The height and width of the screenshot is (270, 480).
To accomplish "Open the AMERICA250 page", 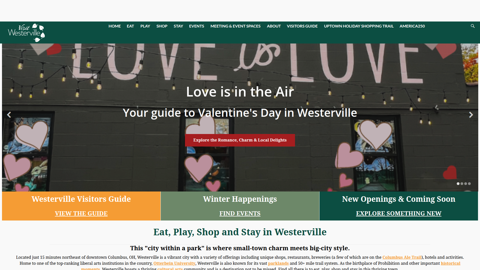I will coord(412,26).
